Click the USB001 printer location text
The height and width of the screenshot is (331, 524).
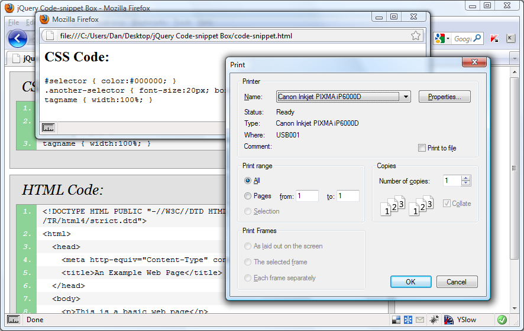(288, 135)
